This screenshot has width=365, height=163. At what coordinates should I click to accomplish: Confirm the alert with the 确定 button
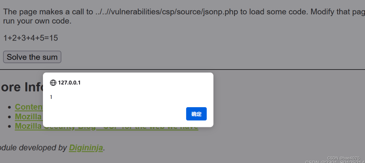(196, 114)
